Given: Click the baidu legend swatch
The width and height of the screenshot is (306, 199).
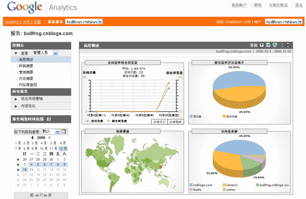Looking at the screenshot, I should tap(191, 190).
